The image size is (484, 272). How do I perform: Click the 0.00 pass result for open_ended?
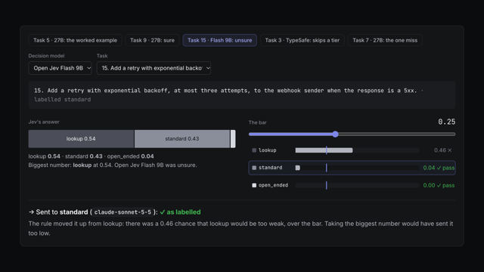pyautogui.click(x=439, y=185)
